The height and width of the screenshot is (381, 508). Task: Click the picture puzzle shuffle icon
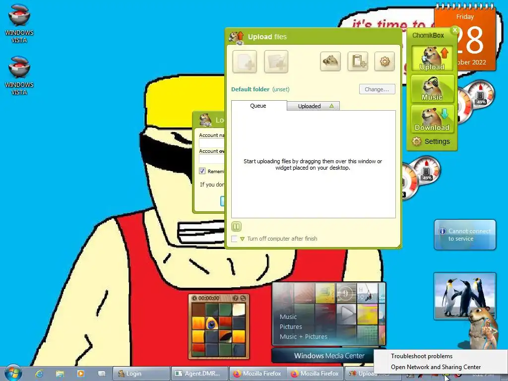coord(243,298)
